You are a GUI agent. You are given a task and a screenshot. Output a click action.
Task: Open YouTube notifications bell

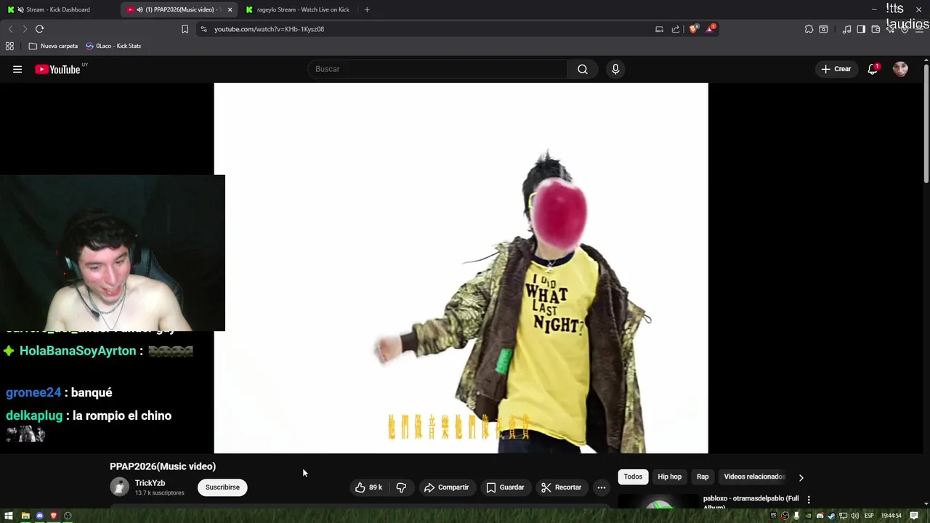pos(873,69)
